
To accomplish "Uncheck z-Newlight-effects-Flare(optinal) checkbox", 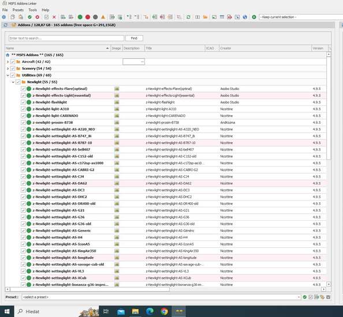I will [23, 89].
